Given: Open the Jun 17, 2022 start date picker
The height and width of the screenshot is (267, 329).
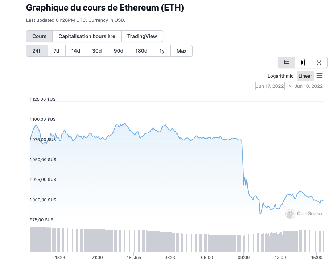Looking at the screenshot, I should click(x=270, y=86).
